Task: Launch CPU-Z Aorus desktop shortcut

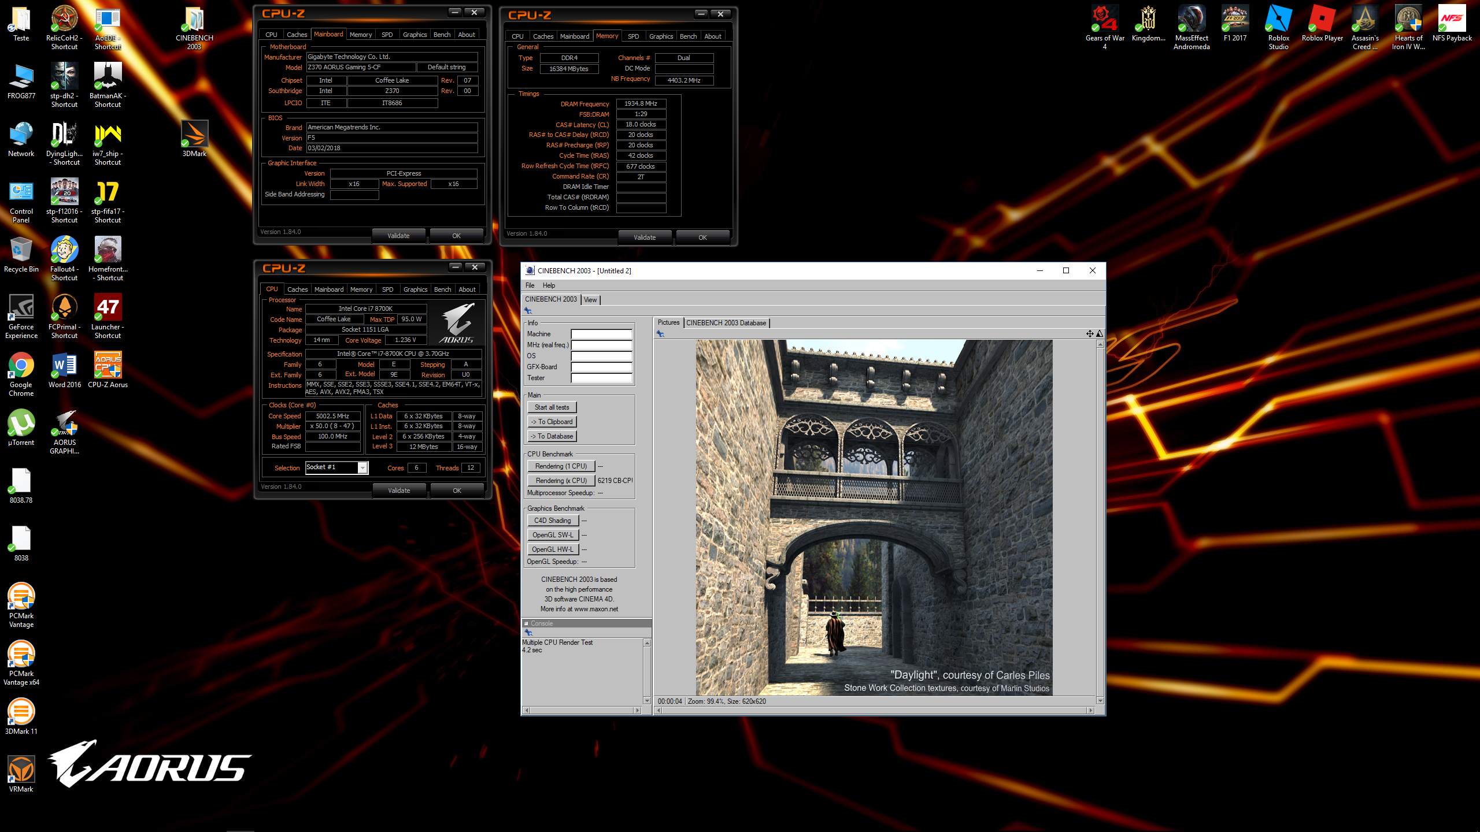Action: (108, 370)
